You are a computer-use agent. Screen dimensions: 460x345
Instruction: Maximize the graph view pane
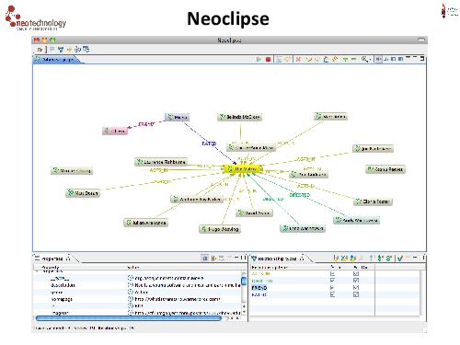422,58
